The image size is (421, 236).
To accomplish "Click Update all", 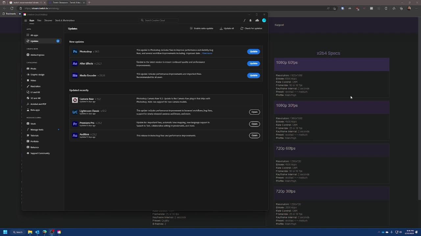I will coord(227,29).
